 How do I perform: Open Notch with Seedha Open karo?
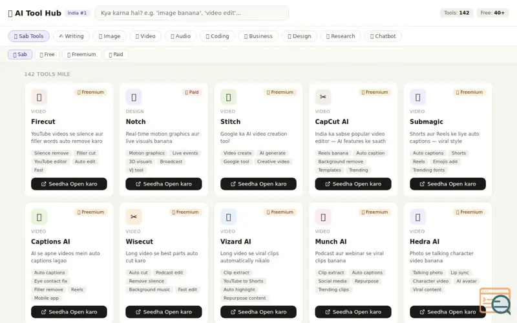164,184
